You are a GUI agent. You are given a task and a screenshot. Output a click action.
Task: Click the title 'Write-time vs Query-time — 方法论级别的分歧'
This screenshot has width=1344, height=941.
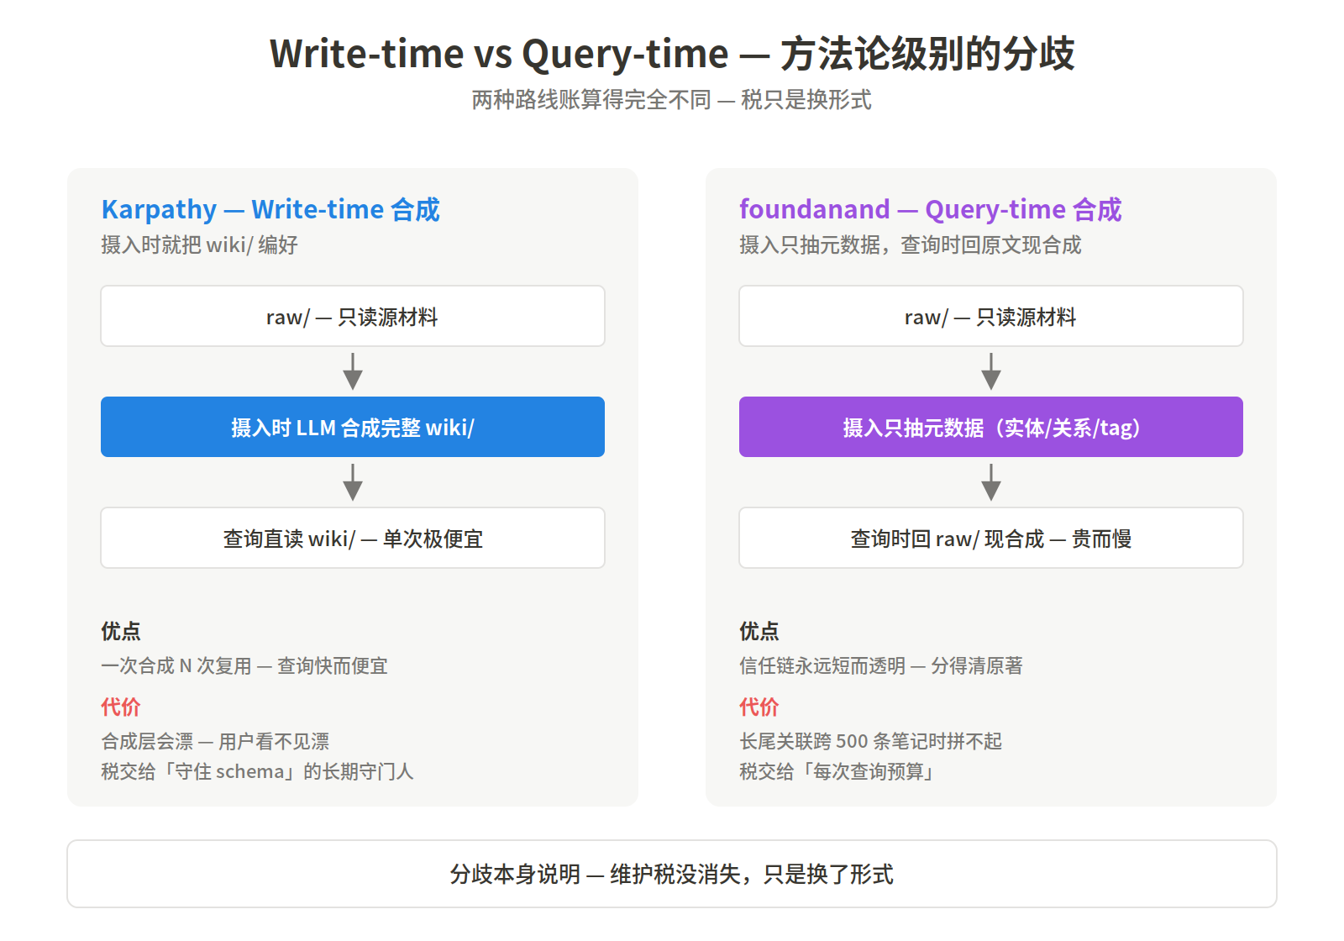672,54
